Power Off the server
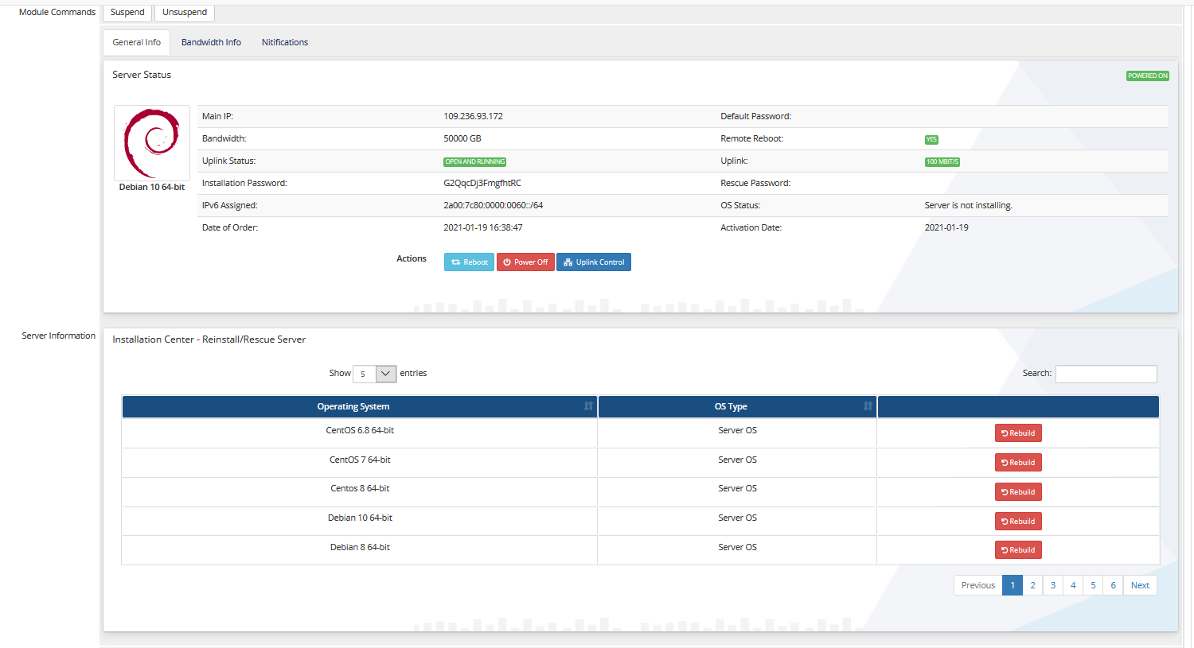 pos(525,262)
